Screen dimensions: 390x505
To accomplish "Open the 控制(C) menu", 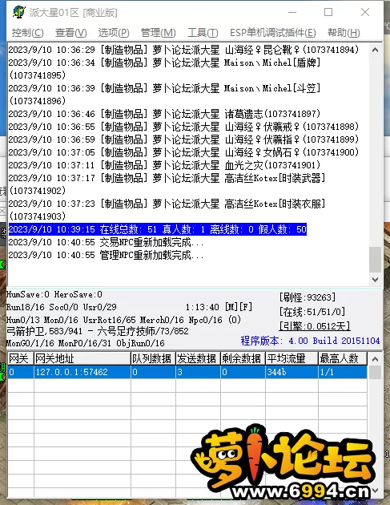I will (28, 33).
